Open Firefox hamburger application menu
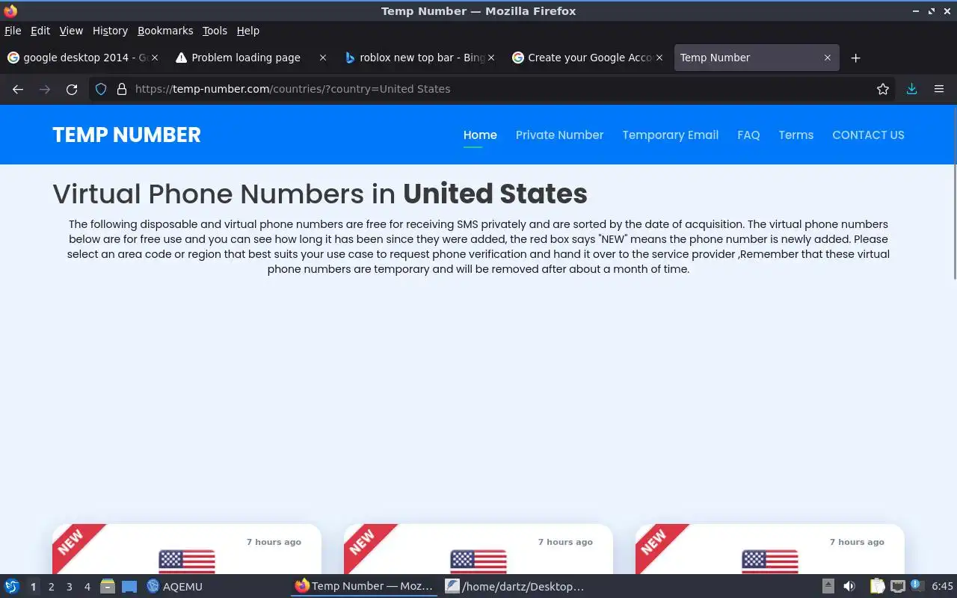 point(939,89)
